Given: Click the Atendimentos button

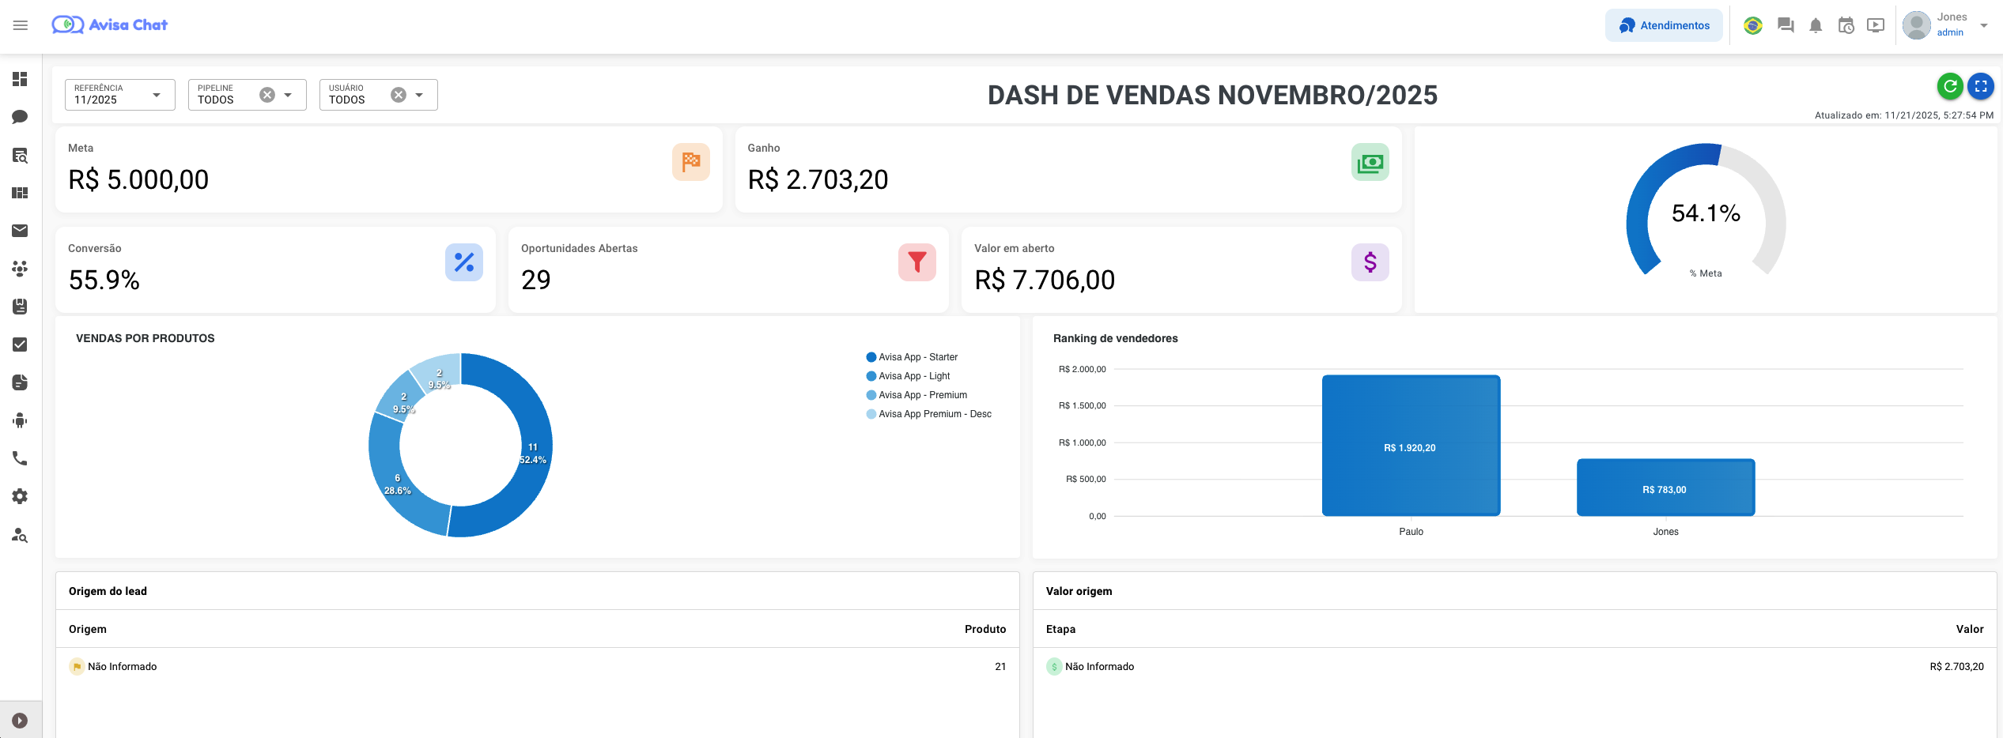Looking at the screenshot, I should (x=1664, y=24).
